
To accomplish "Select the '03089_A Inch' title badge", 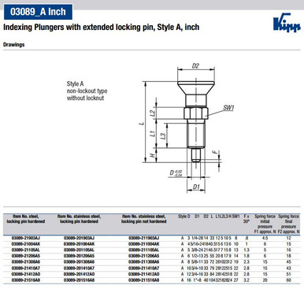I will (x=38, y=12).
